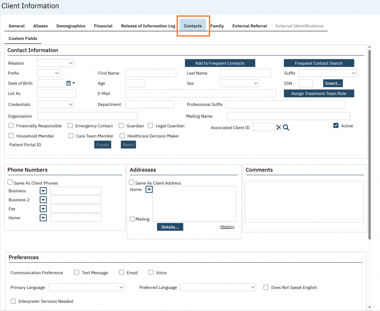The width and height of the screenshot is (380, 311).
Task: Click the Frequent Contact Search button
Action: tap(319, 63)
